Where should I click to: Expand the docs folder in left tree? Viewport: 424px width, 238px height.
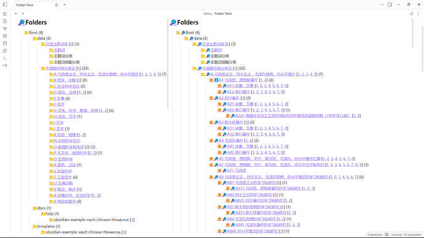click(x=42, y=208)
